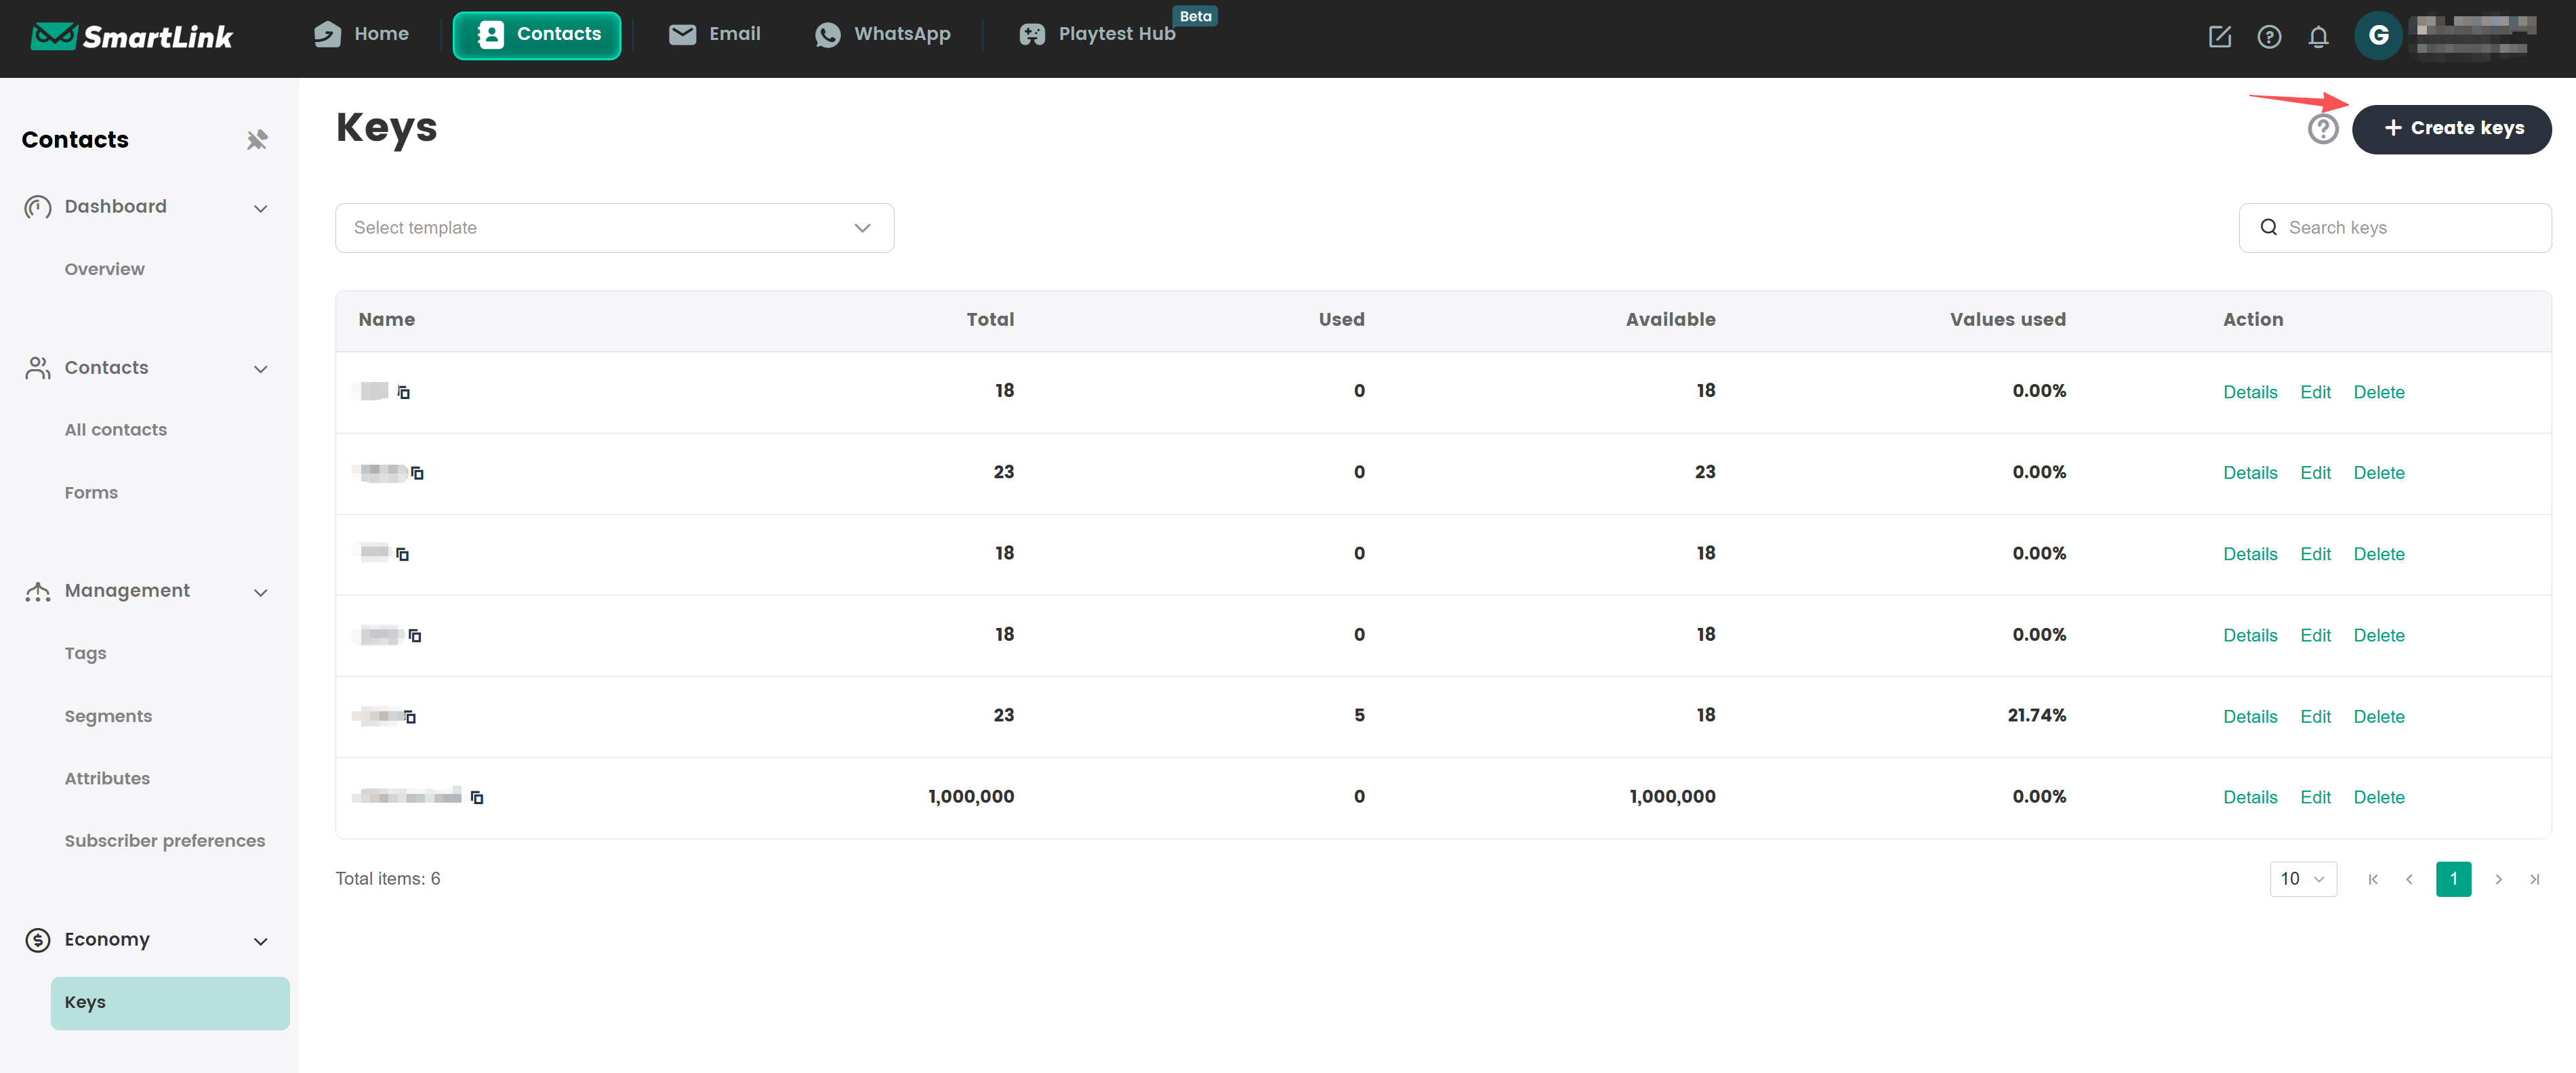The height and width of the screenshot is (1073, 2576).
Task: Go to the last page of results
Action: [x=2534, y=879]
